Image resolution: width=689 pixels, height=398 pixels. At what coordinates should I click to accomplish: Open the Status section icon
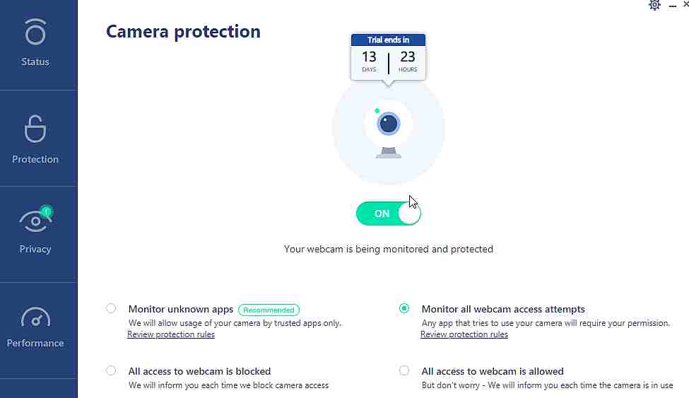(35, 32)
